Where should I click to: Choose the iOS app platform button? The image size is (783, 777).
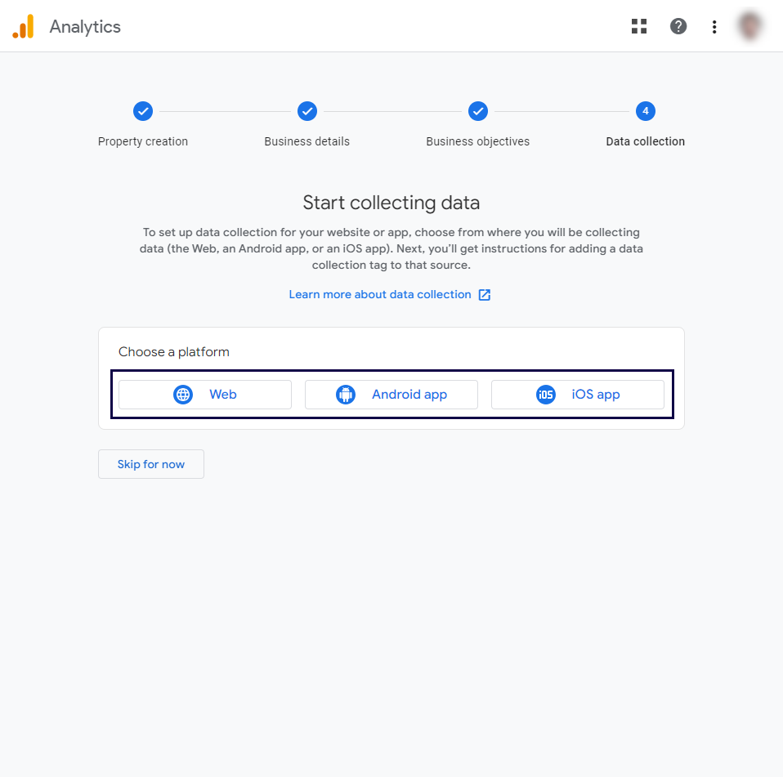[578, 395]
